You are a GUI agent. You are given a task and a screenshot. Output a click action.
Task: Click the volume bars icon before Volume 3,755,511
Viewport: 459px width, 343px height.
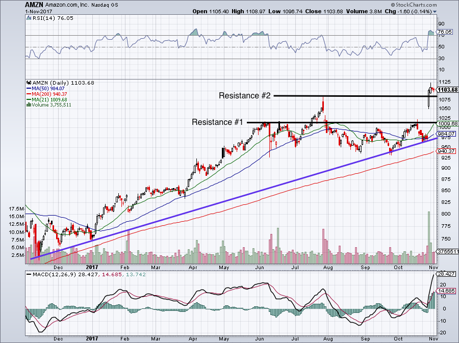[x=29, y=104]
